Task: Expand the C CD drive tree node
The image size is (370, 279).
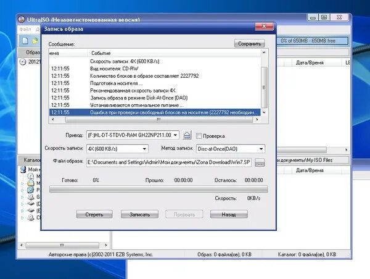Action: pos(23,217)
